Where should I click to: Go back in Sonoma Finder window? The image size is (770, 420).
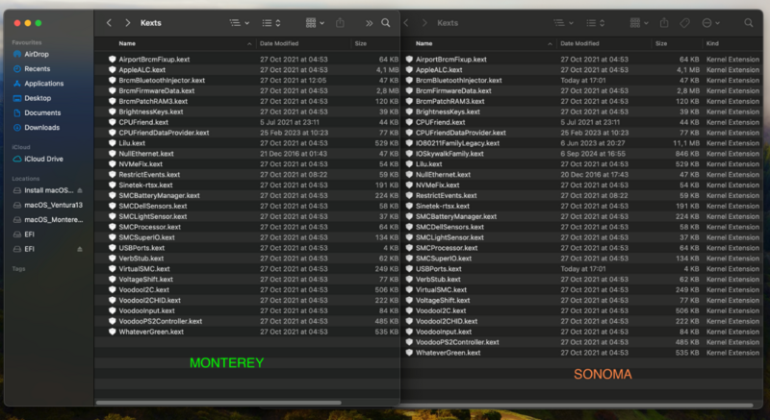coord(405,23)
